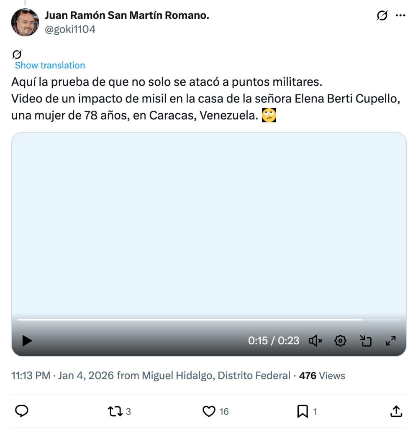The image size is (418, 428).
Task: Repost this tweet
Action: point(115,411)
